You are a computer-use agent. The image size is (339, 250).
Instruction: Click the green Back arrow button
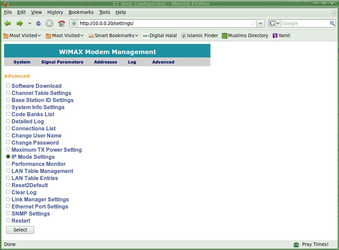click(x=7, y=23)
